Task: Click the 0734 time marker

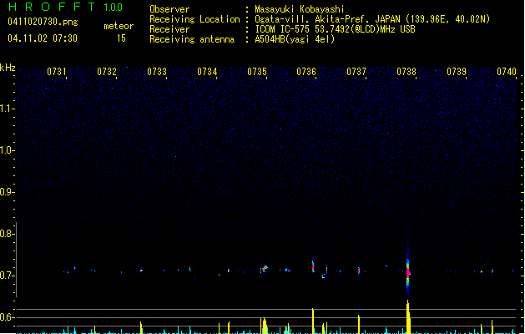Action: pyautogui.click(x=207, y=72)
